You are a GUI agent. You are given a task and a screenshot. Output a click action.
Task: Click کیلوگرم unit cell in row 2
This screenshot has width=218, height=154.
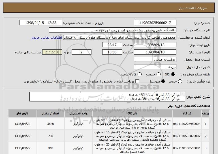[78, 136]
